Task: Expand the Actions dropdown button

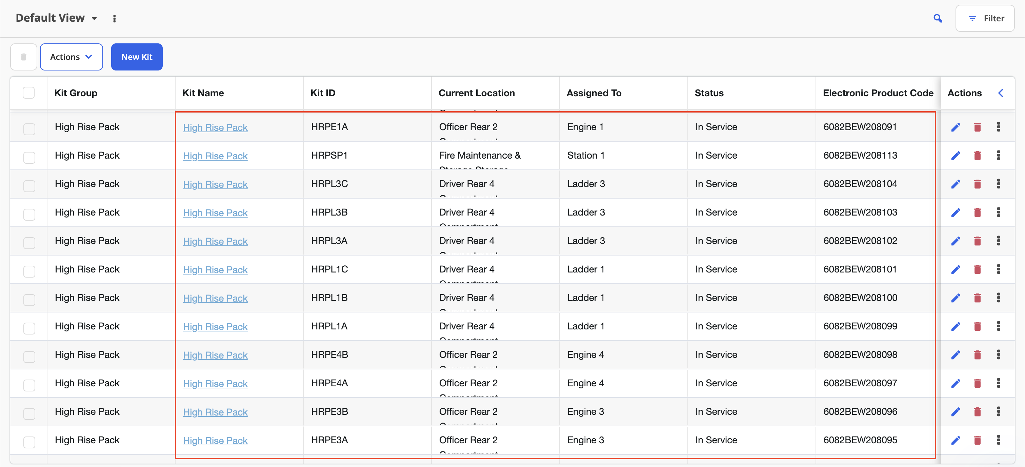Action: pyautogui.click(x=71, y=57)
